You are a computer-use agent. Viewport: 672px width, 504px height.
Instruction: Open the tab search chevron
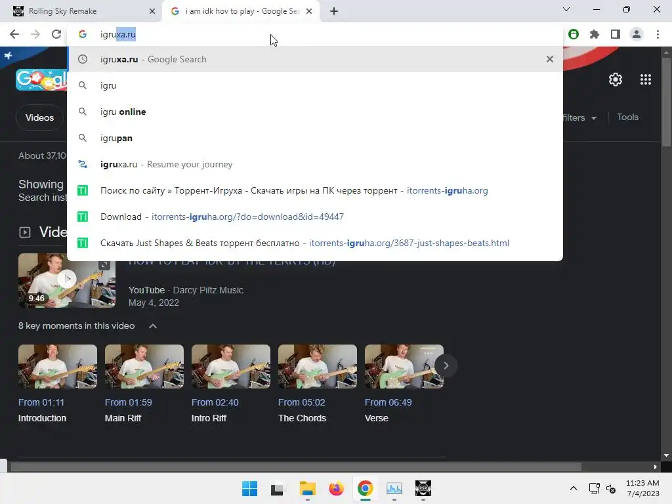point(566,9)
